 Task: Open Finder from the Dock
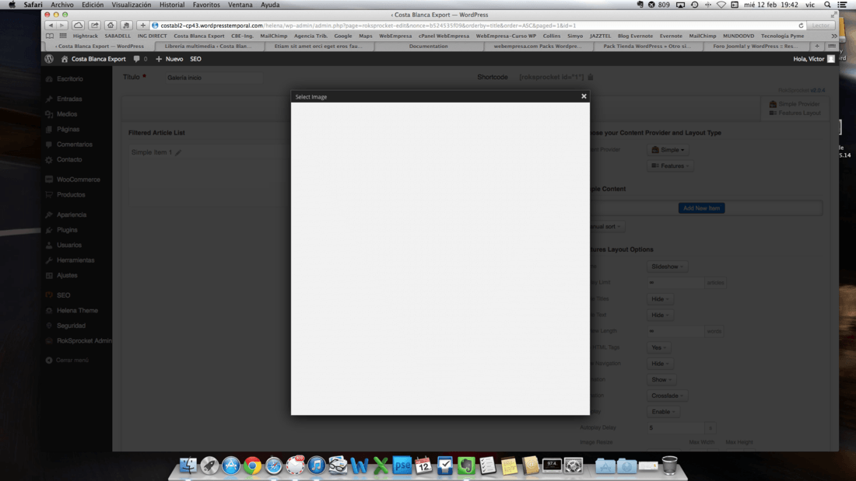point(188,465)
